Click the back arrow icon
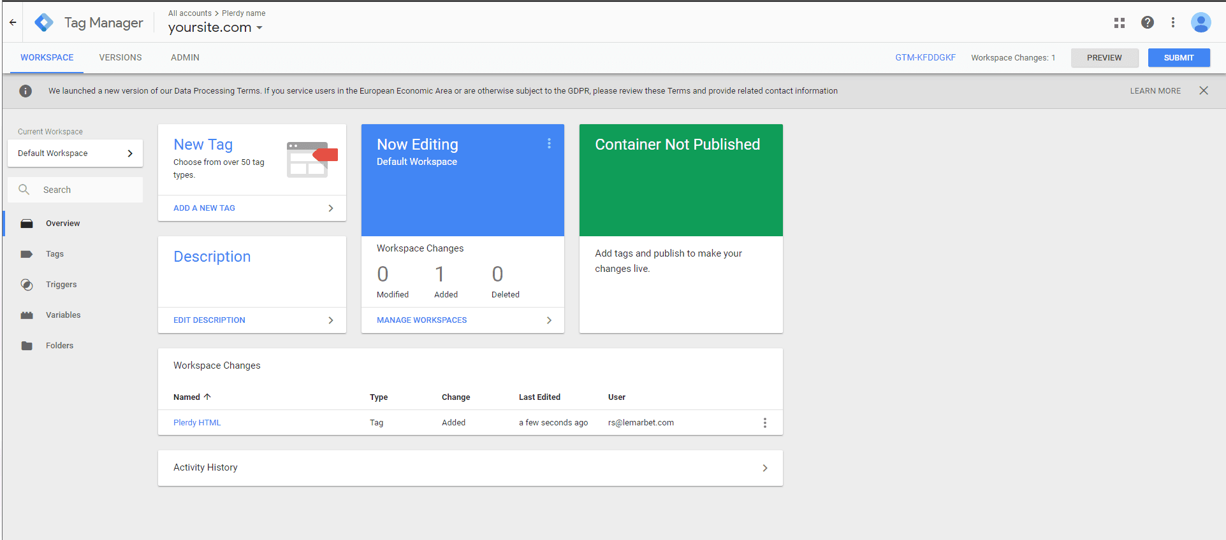The height and width of the screenshot is (540, 1226). tap(13, 22)
